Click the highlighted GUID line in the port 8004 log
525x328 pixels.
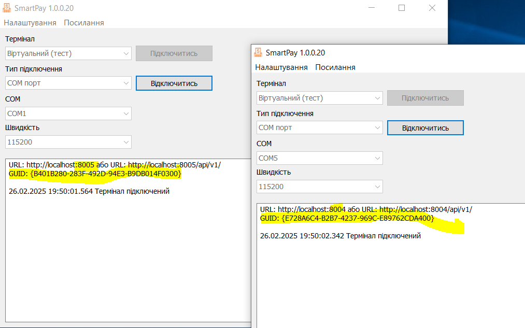tap(347, 219)
